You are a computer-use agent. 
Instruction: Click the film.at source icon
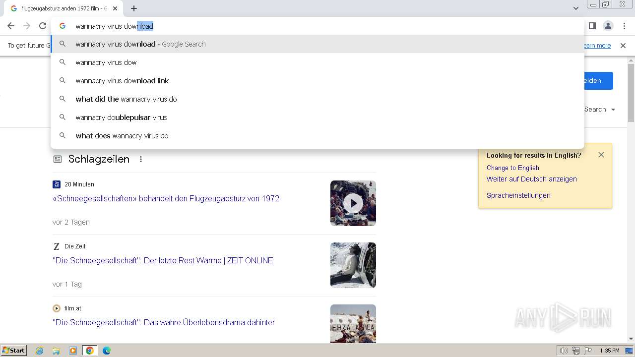(57, 308)
